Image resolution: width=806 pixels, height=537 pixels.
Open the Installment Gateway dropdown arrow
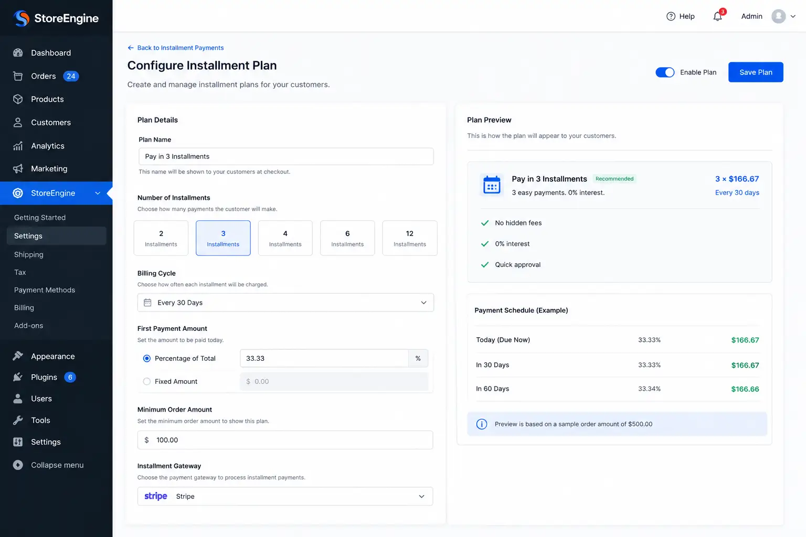(x=421, y=497)
